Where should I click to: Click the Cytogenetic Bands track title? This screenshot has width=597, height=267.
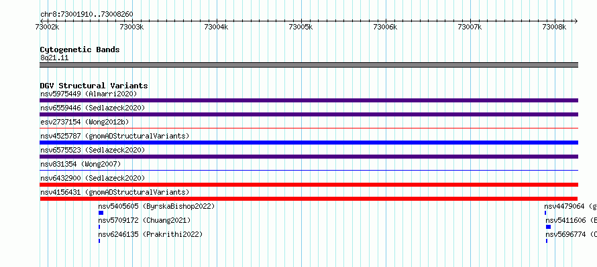coord(80,50)
